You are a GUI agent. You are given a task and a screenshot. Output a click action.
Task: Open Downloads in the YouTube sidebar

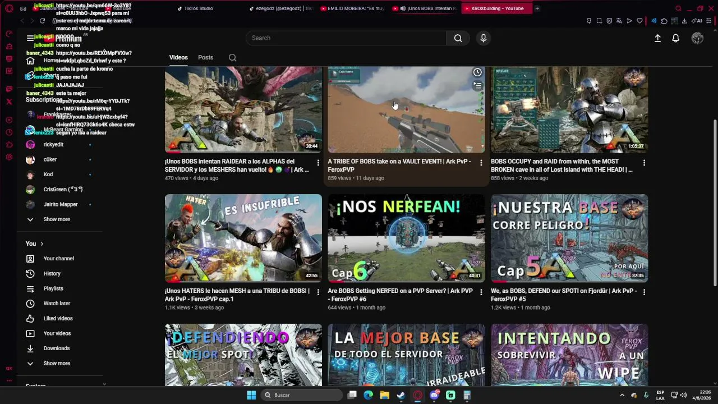tap(56, 348)
